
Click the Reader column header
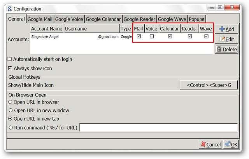[x=189, y=29]
